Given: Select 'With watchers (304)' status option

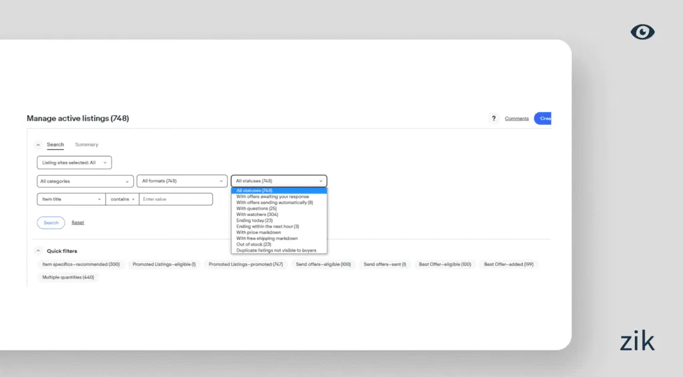Looking at the screenshot, I should 257,214.
